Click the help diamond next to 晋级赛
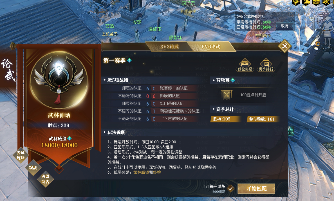Viewport: 334px width, 201px height. tap(233, 80)
